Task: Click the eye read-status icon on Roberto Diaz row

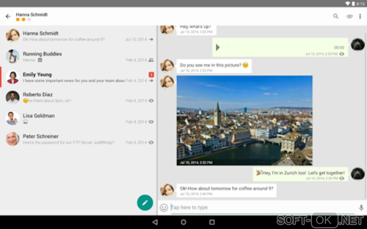Action: 151,101
